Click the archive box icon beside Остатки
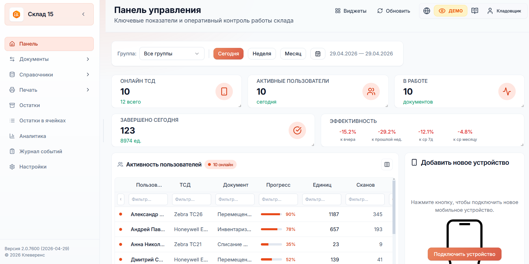The height and width of the screenshot is (264, 529). coord(12,105)
